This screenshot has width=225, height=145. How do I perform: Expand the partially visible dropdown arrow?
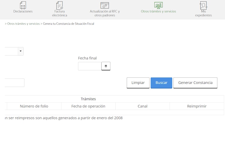click(x=21, y=51)
